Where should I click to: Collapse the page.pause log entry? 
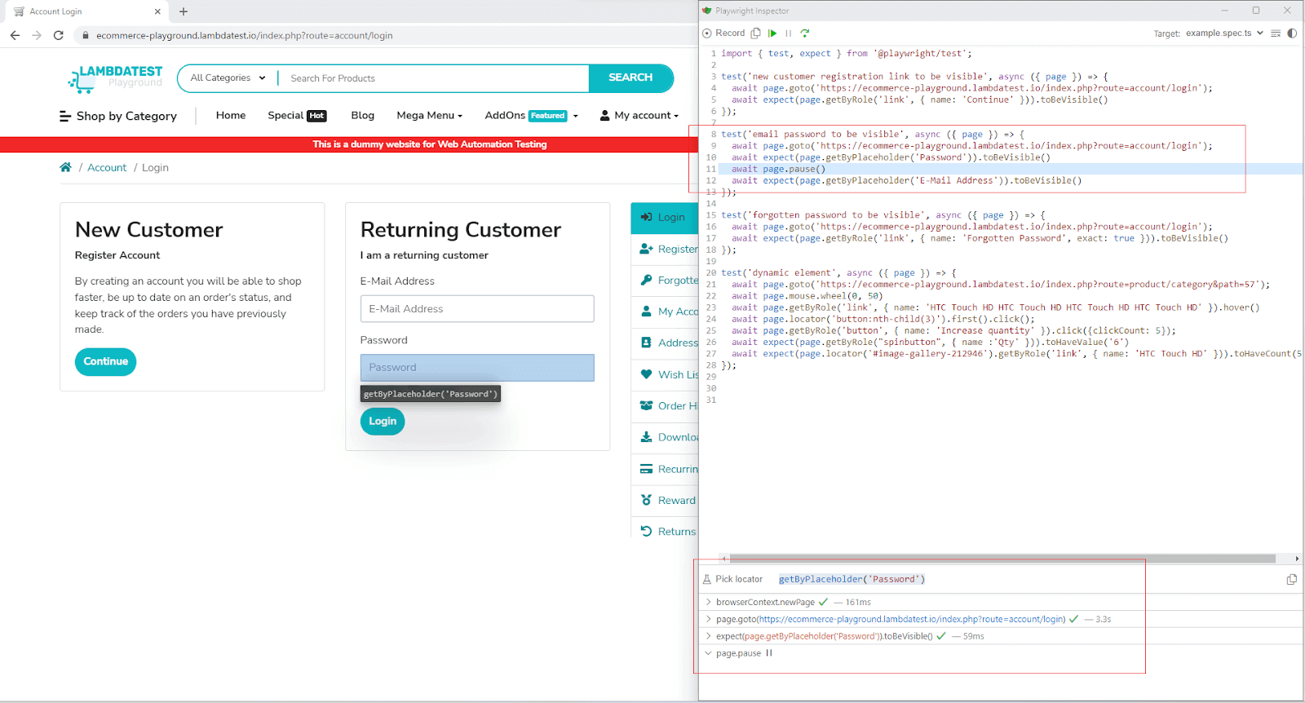tap(708, 653)
